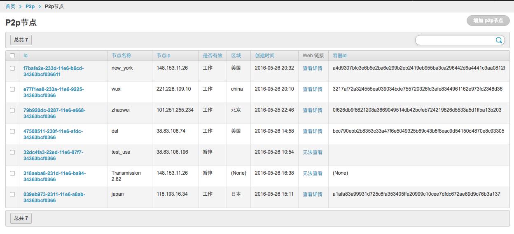Check the test_usa node row checkbox
Viewport: 514px width, 234px height.
(12, 152)
